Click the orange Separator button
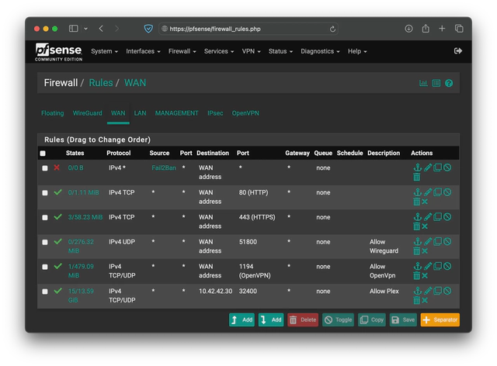Image resolution: width=497 pixels, height=366 pixels. point(440,319)
